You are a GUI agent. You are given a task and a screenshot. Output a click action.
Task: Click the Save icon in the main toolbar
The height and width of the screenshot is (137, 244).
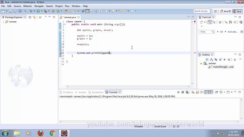(10, 11)
